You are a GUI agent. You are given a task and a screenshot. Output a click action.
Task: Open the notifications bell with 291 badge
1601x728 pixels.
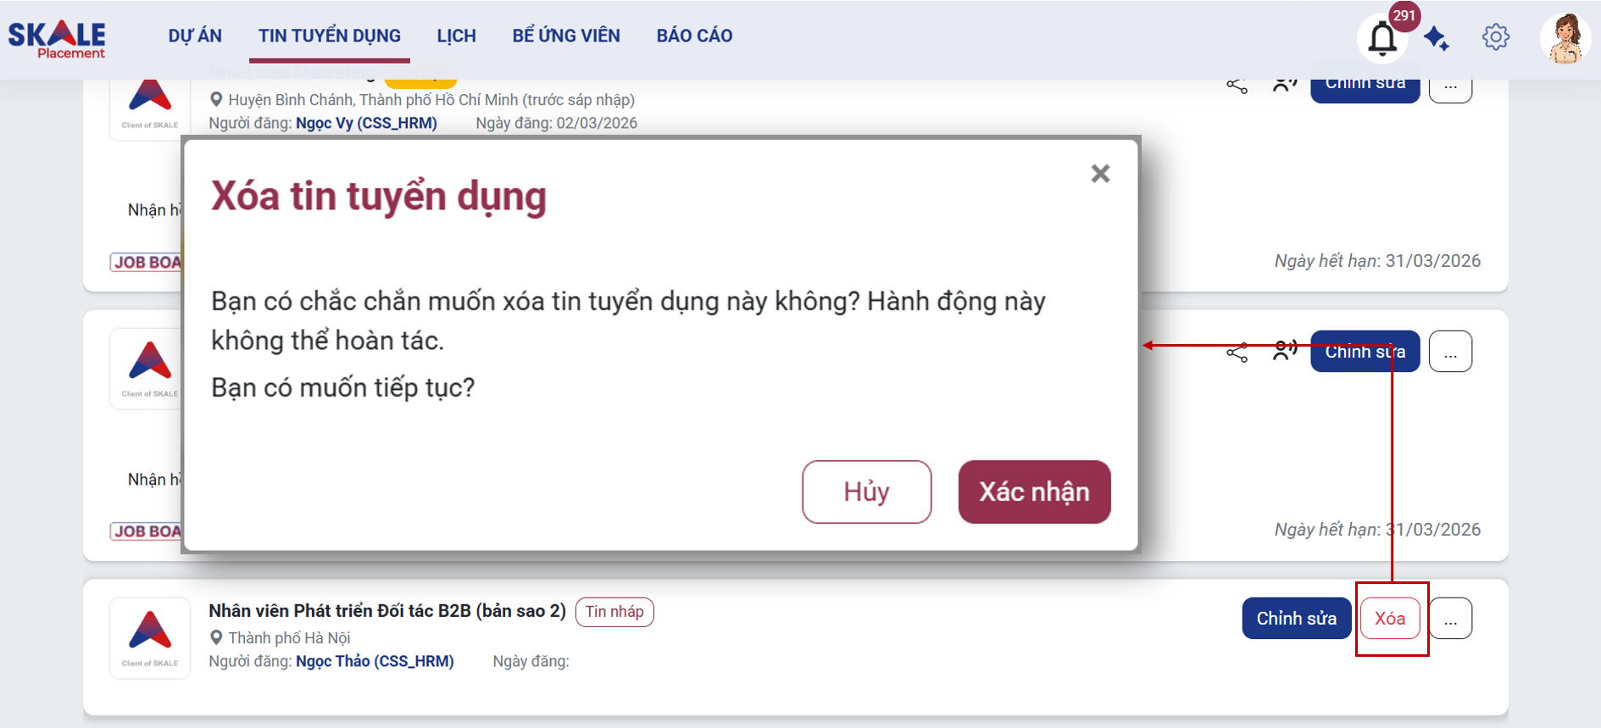click(x=1382, y=39)
